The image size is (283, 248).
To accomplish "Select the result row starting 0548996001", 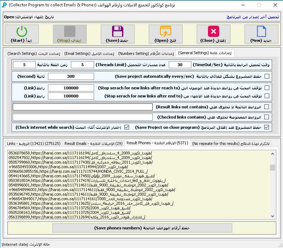I will tap(88, 185).
